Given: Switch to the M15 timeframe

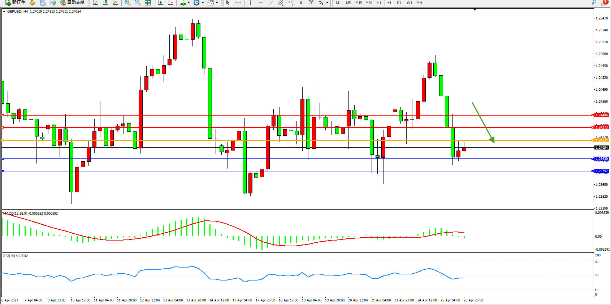Looking at the screenshot, I should tap(358, 3).
